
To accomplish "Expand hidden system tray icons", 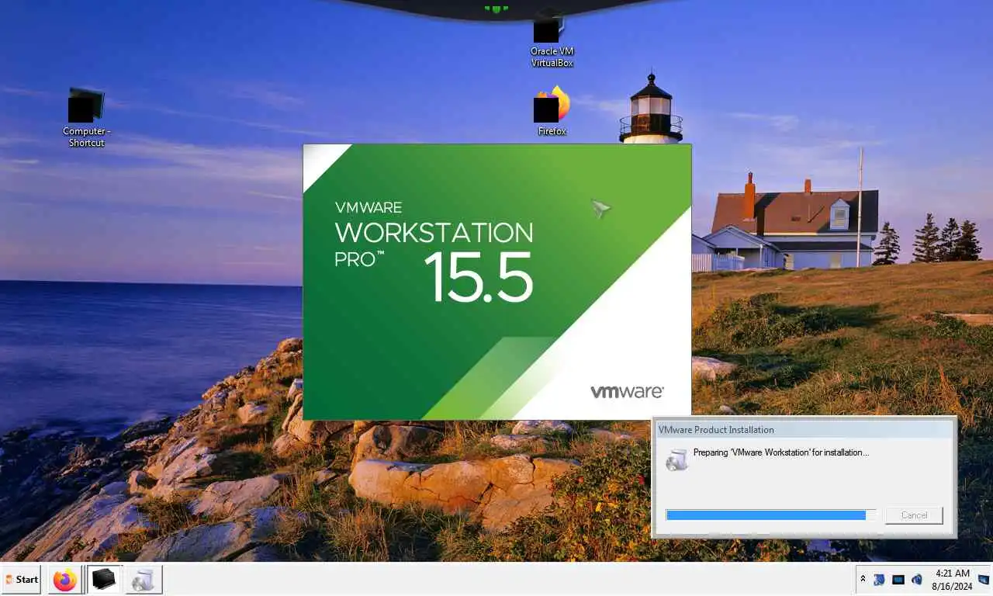I will (x=862, y=580).
